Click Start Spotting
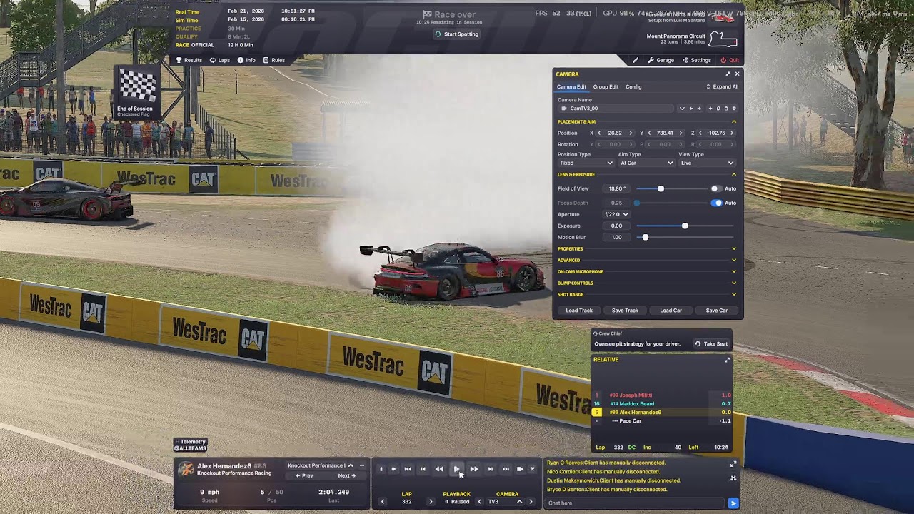Image resolution: width=914 pixels, height=514 pixels. coord(456,34)
